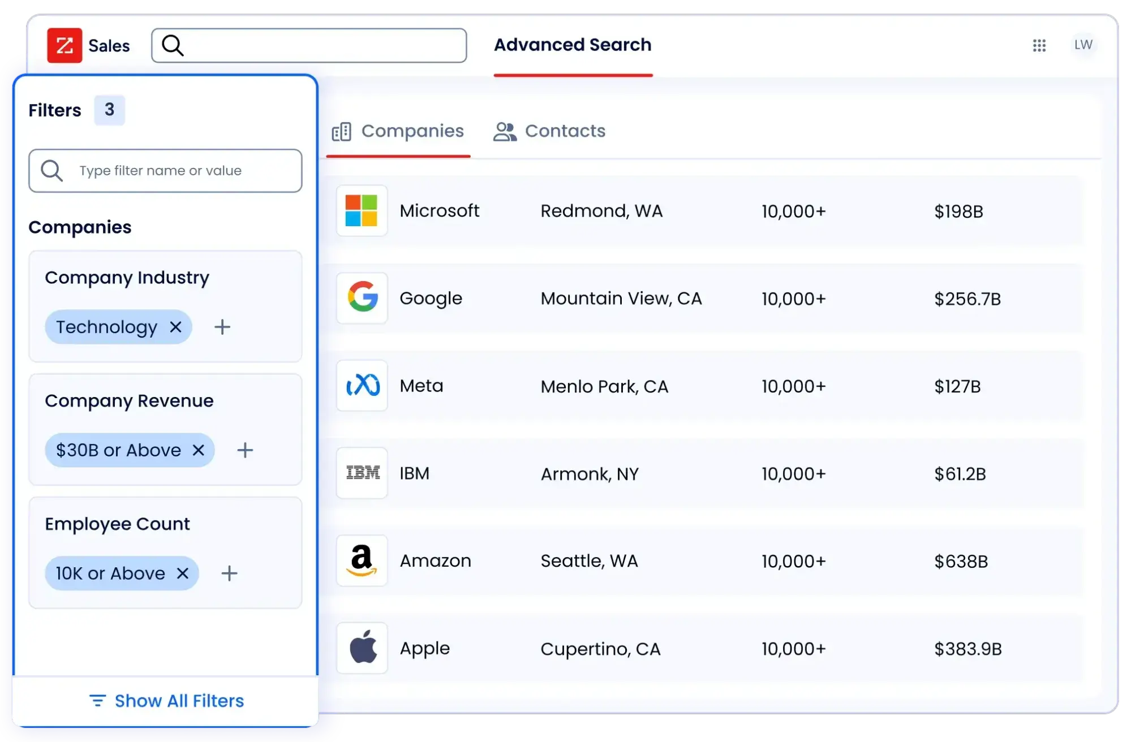Remove the Technology industry filter chip

point(175,327)
